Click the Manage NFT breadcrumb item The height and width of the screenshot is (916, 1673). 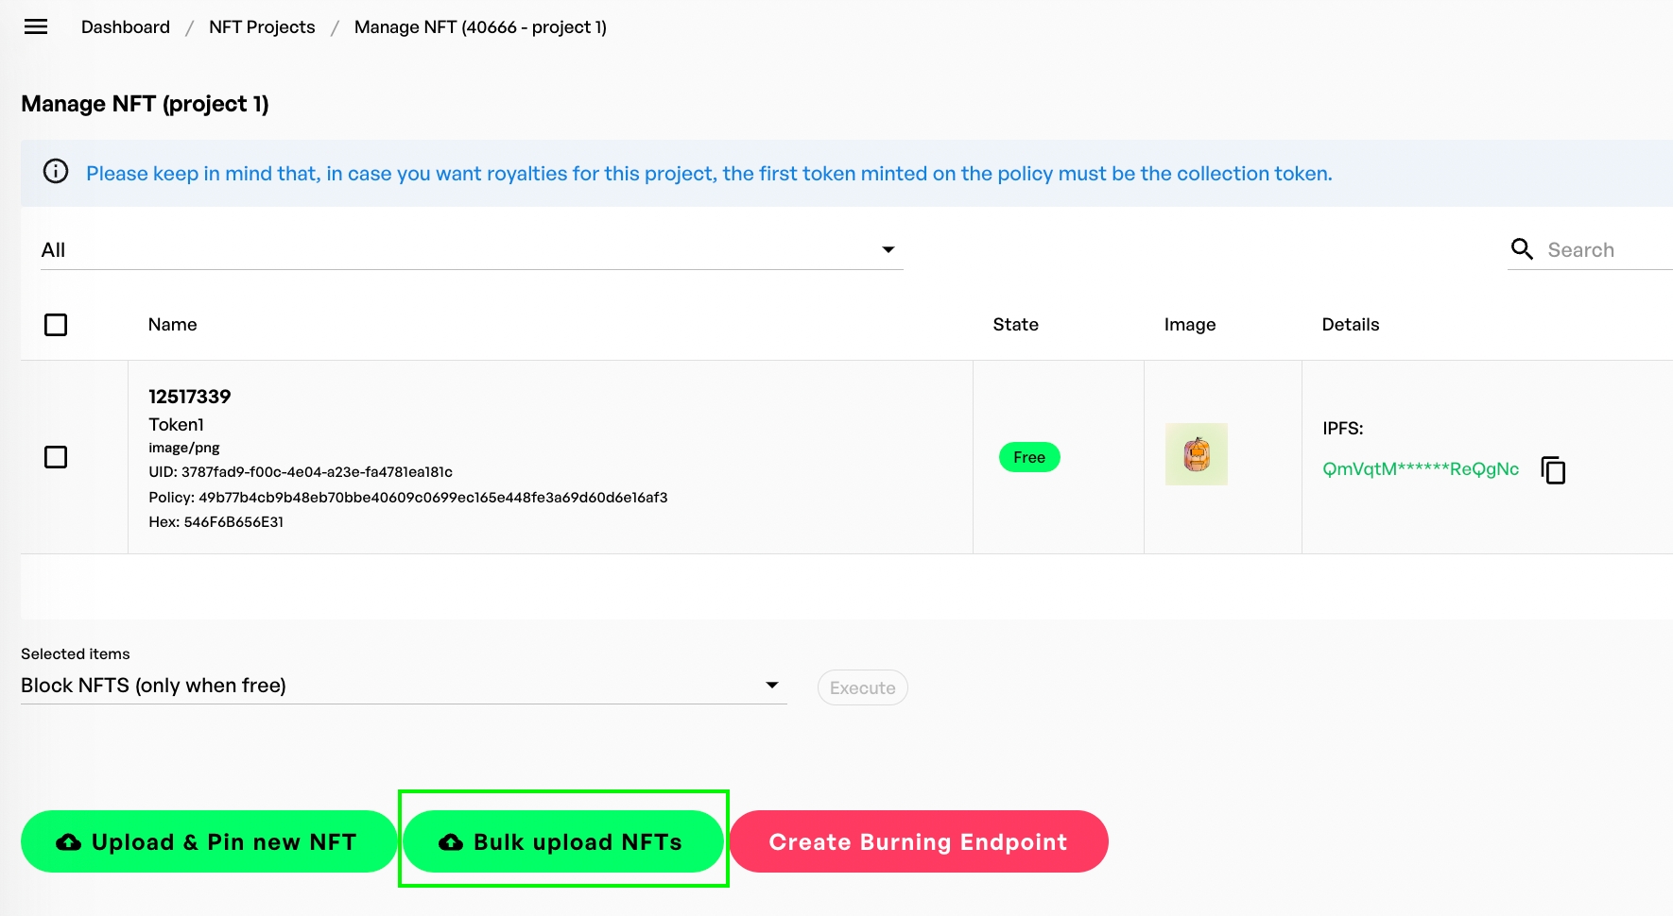click(x=480, y=27)
